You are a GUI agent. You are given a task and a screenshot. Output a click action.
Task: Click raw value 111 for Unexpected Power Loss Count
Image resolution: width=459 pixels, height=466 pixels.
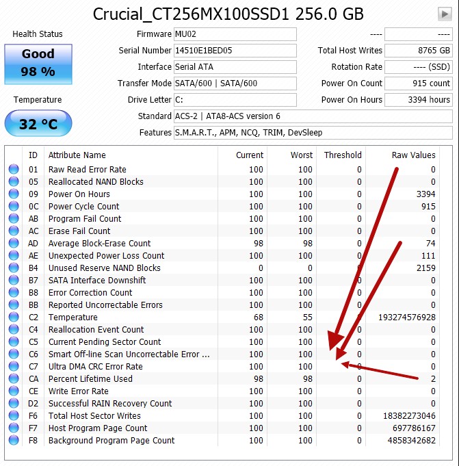tap(428, 256)
